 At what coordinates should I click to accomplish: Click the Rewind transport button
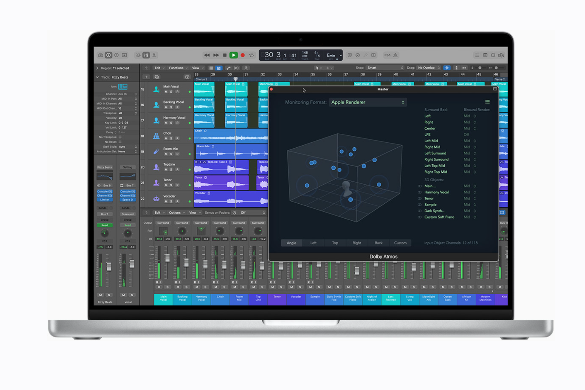click(207, 55)
